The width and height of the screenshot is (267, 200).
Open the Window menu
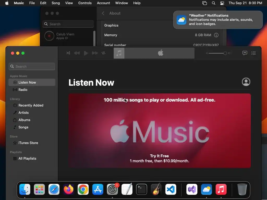point(122,3)
